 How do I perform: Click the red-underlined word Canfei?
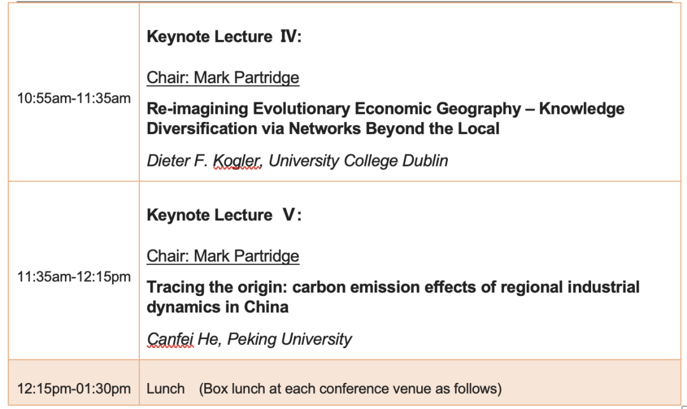click(170, 339)
